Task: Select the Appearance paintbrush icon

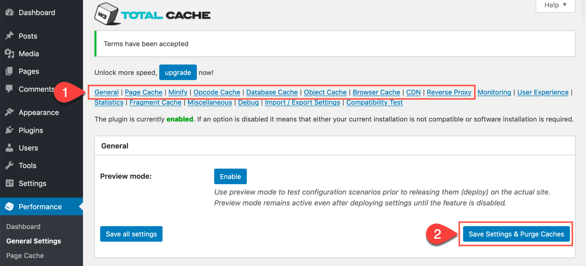Action: coord(9,112)
